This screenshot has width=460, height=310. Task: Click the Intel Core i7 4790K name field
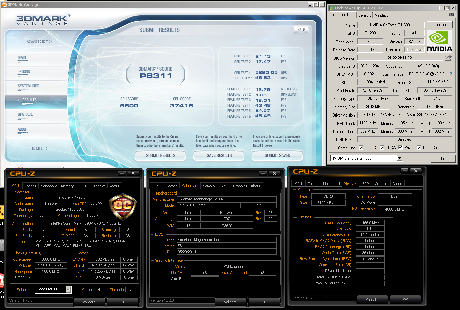[70, 197]
